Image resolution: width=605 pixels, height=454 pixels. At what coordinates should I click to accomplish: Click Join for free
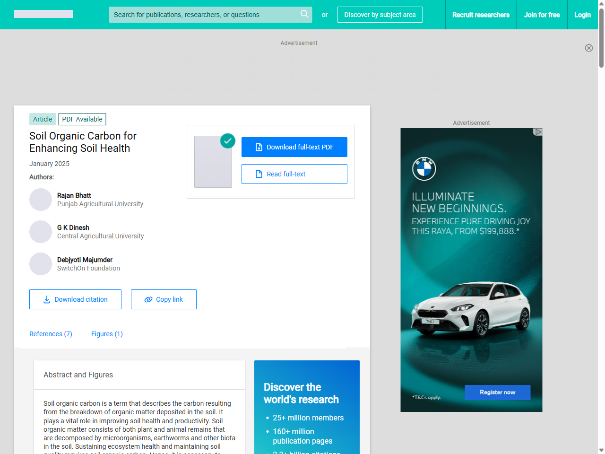pos(542,15)
